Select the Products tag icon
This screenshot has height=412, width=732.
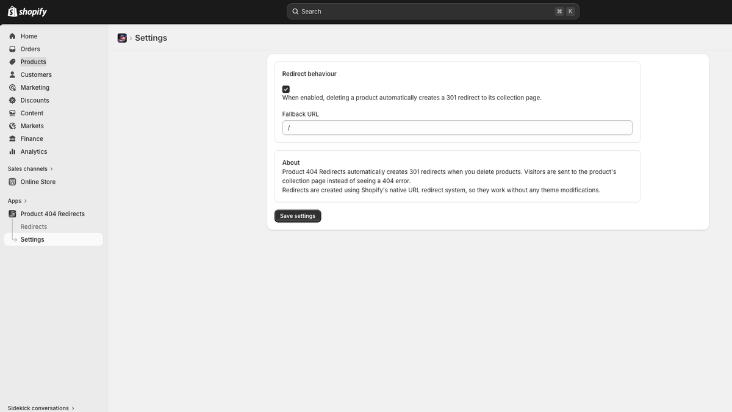[12, 62]
